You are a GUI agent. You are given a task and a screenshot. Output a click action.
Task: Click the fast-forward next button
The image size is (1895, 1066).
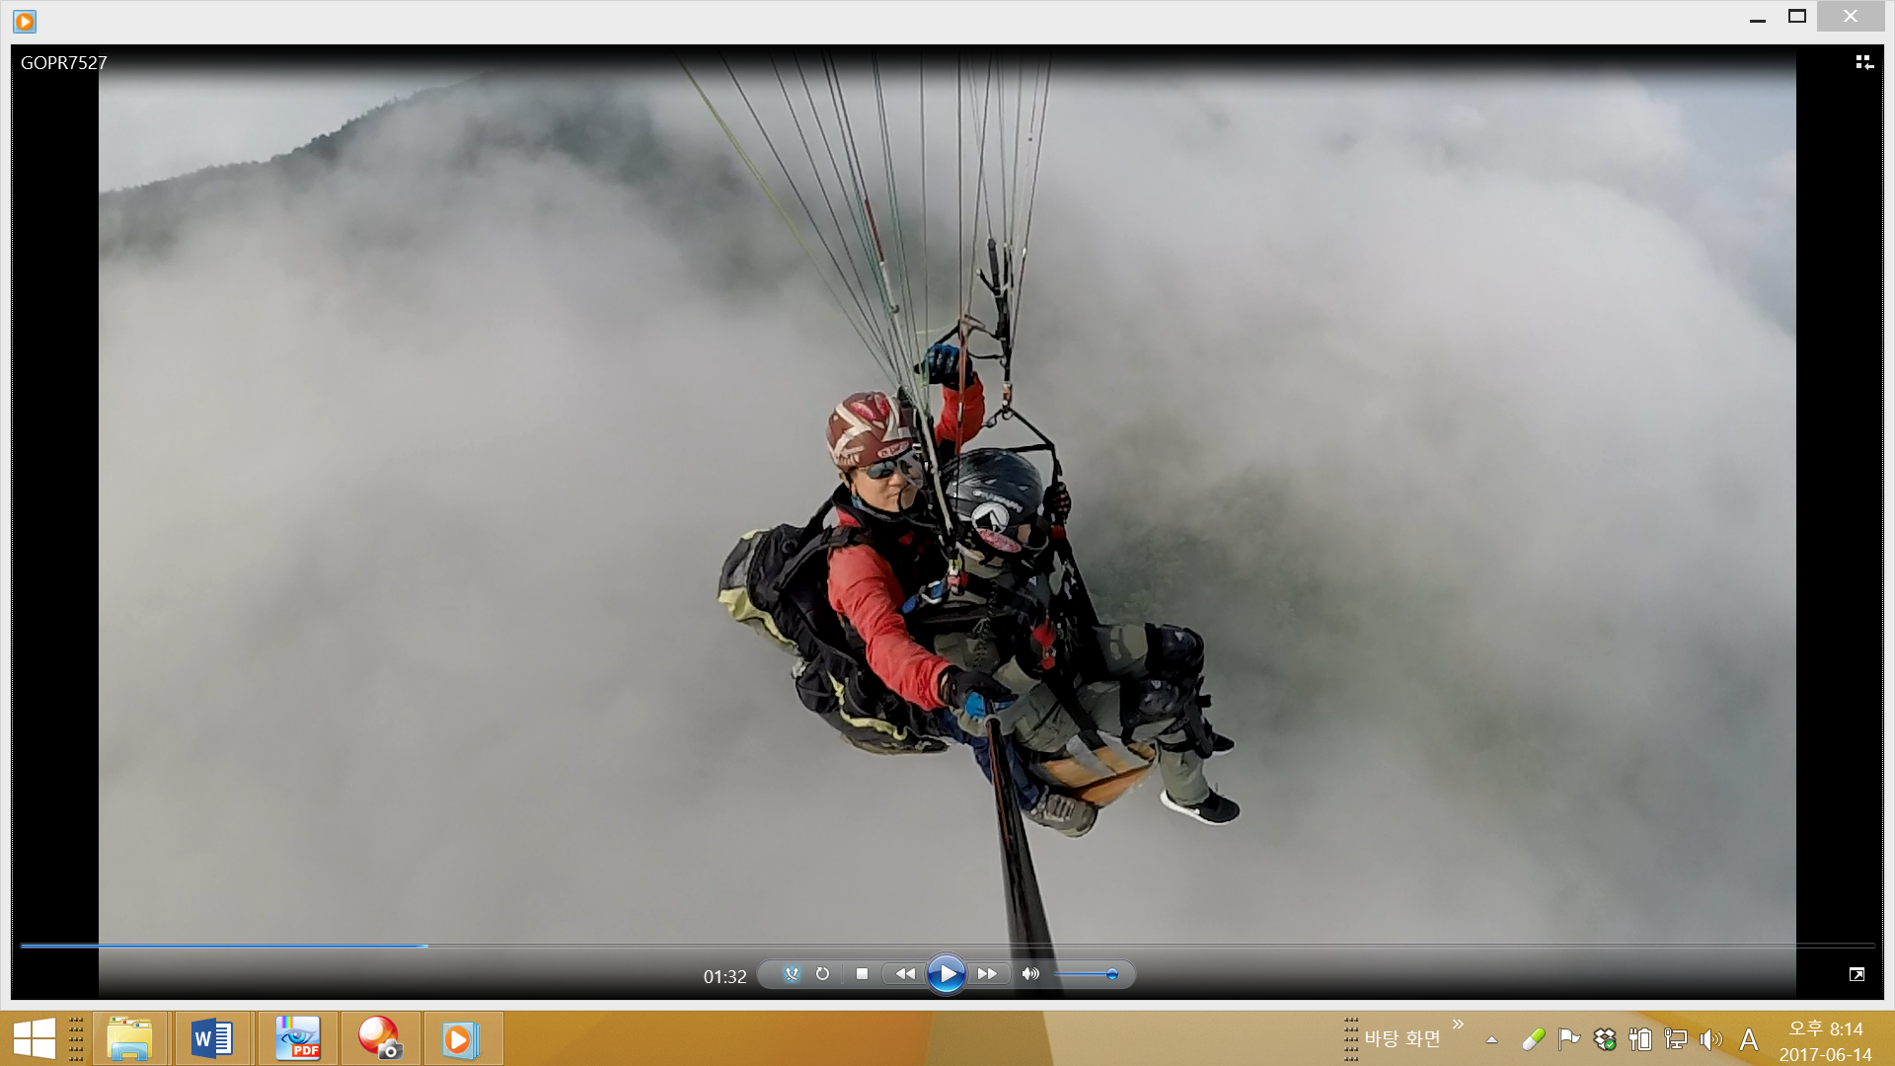click(x=987, y=974)
